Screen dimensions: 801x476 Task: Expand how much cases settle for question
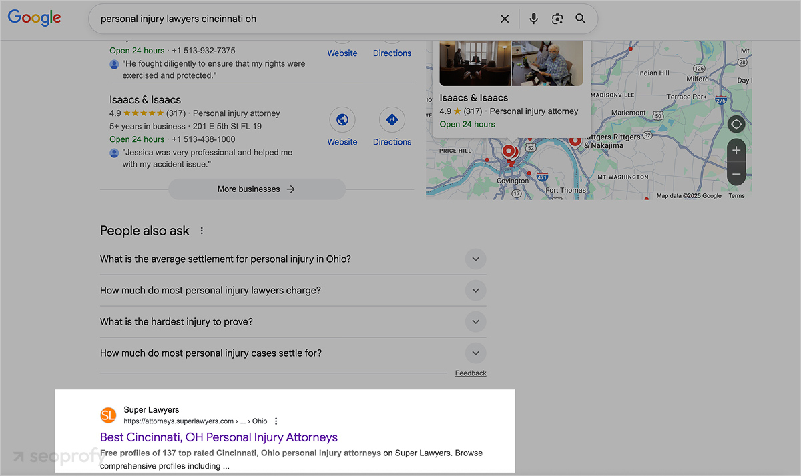475,353
